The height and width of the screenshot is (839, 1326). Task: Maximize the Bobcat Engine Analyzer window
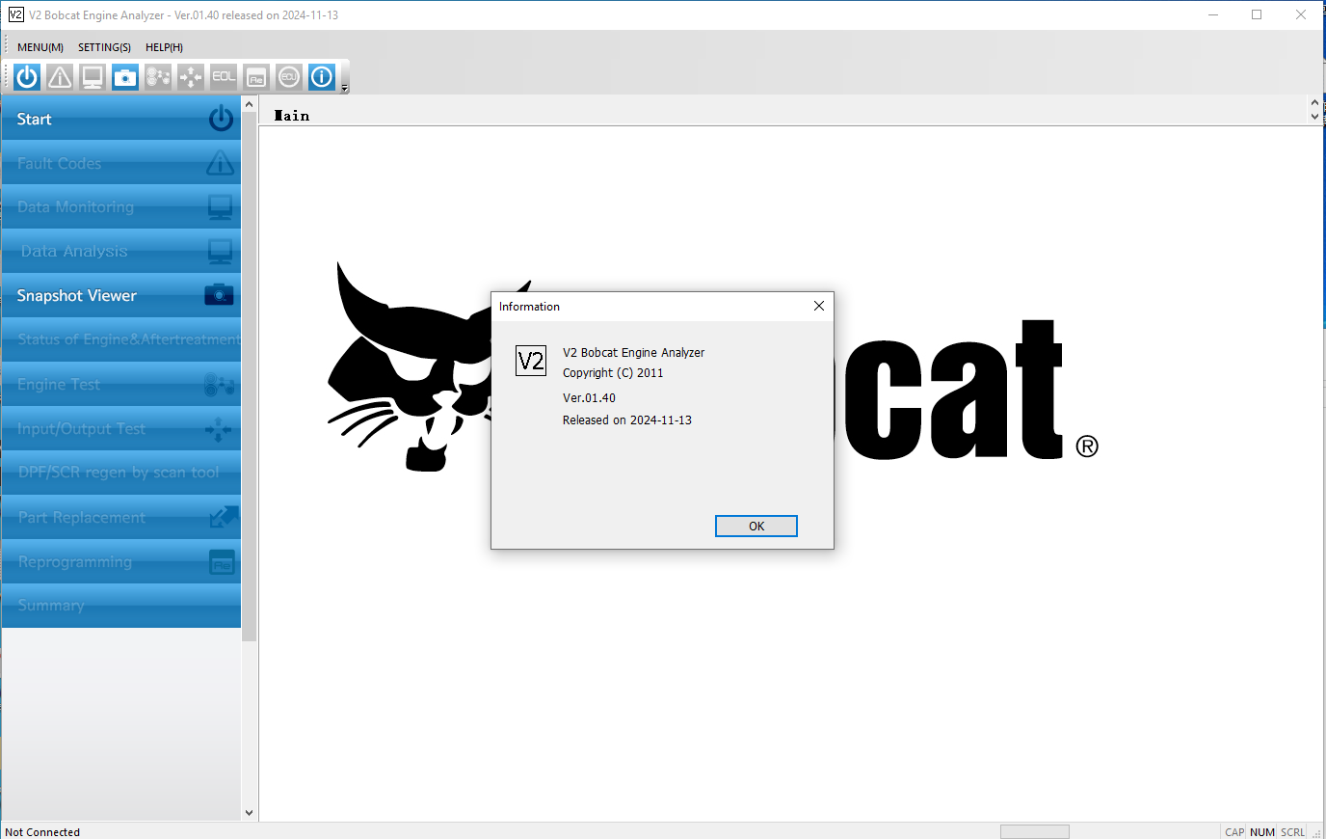[1257, 14]
